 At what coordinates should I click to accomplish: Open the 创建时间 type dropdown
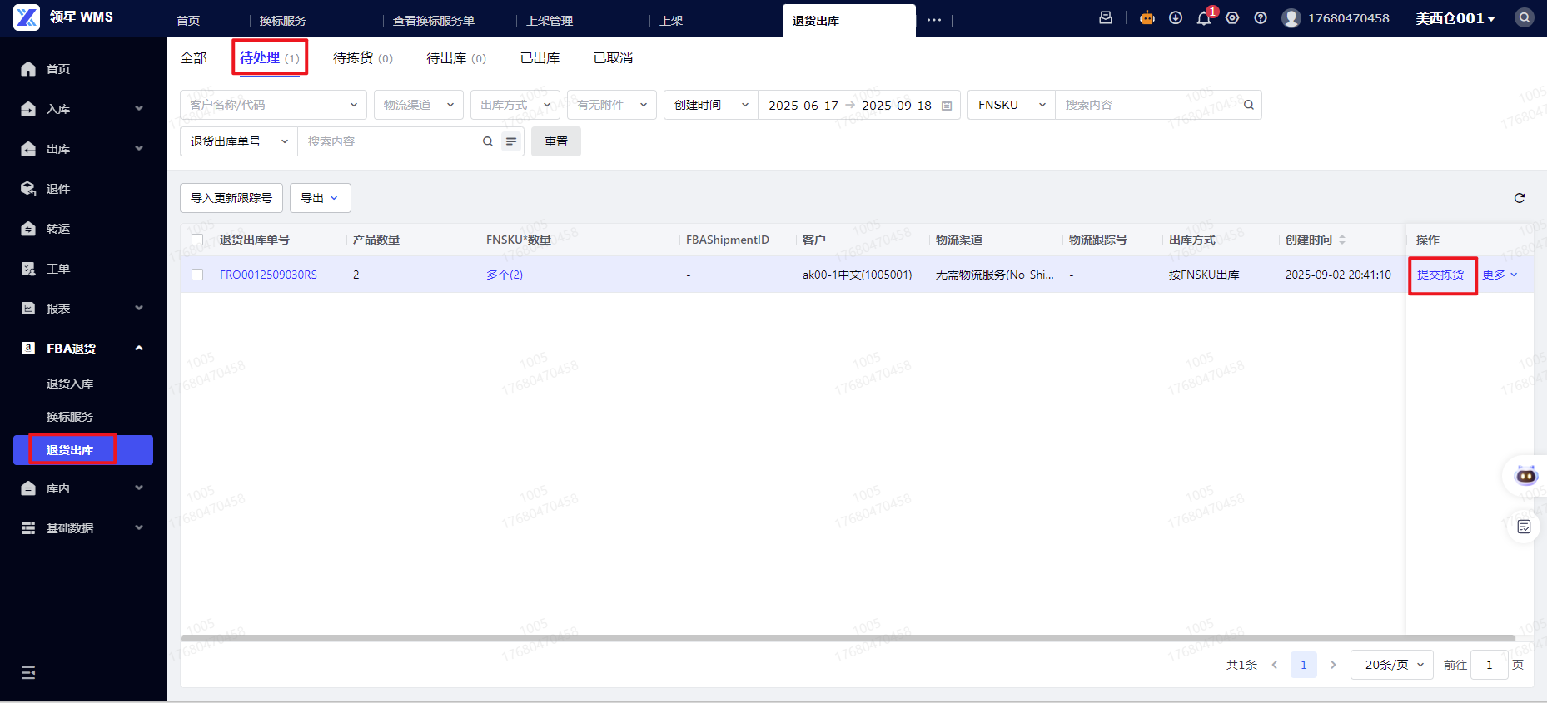coord(711,105)
